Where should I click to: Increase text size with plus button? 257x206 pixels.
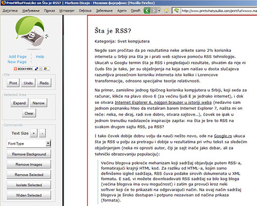click(34, 133)
